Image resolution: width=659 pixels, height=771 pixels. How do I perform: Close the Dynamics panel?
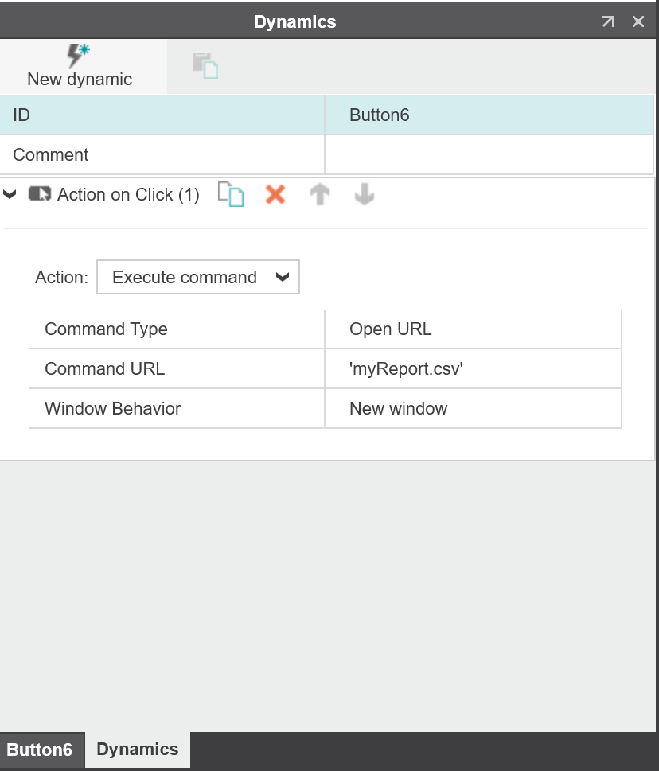(638, 22)
